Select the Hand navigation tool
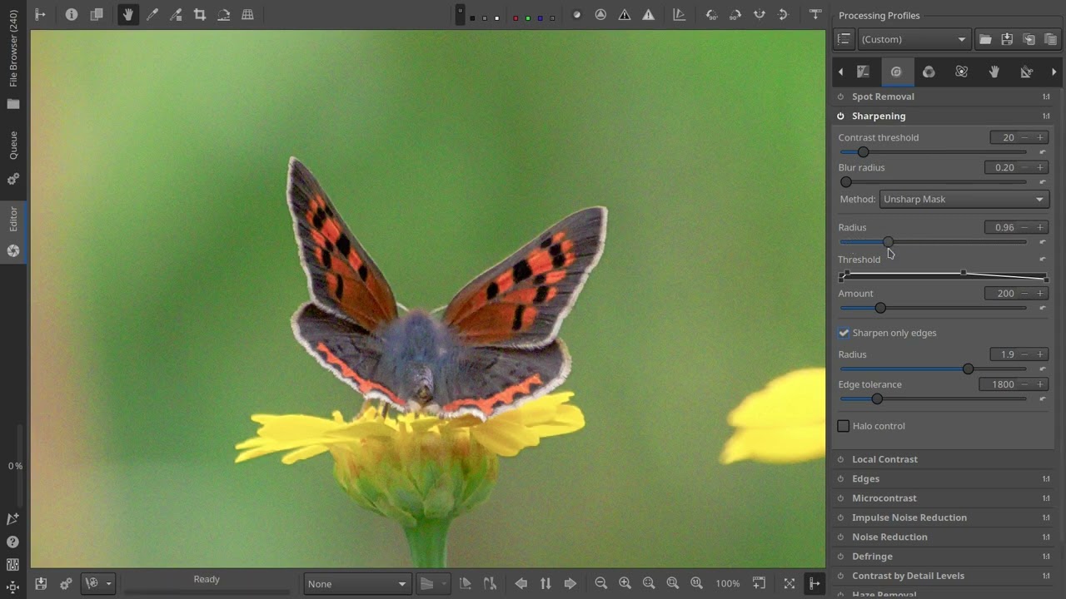This screenshot has width=1066, height=599. (128, 14)
